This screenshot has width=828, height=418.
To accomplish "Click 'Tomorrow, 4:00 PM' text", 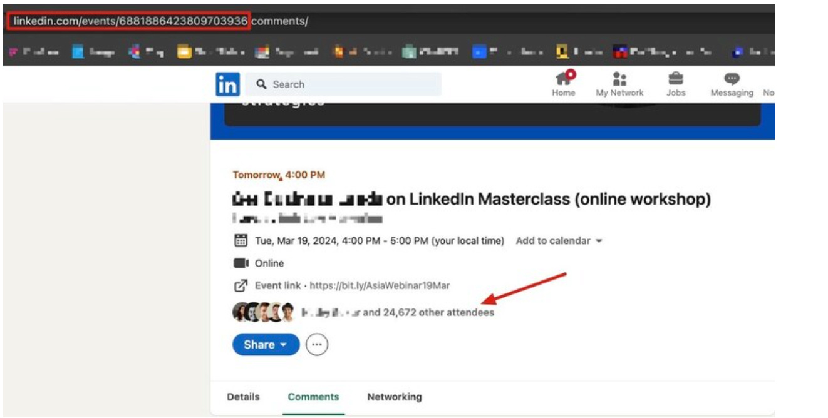I will click(279, 175).
